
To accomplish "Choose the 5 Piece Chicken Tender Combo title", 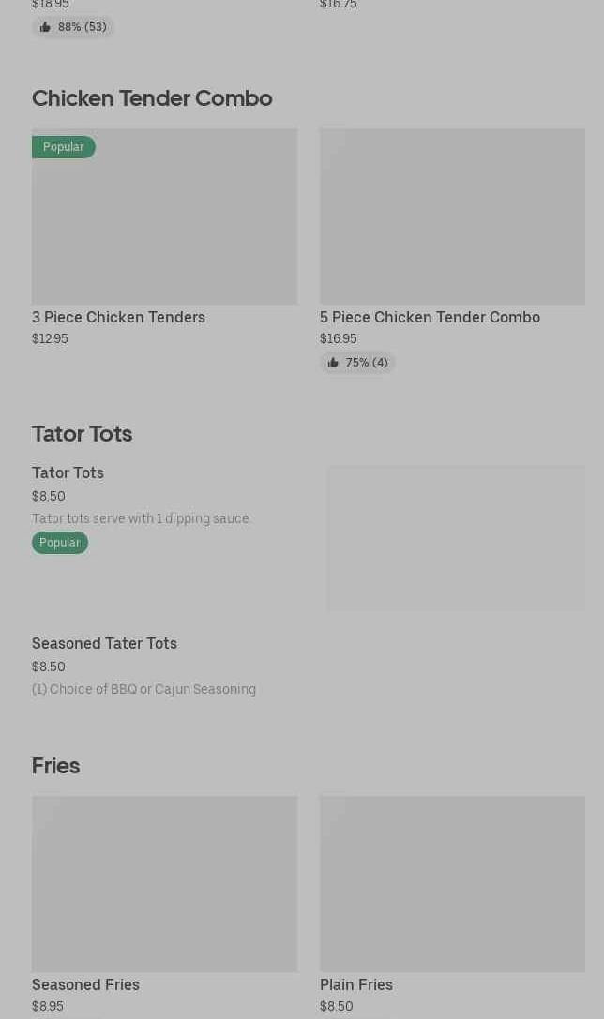I will click(430, 317).
